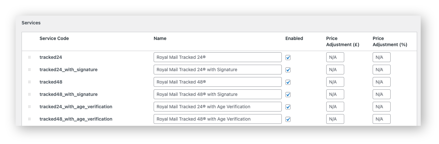This screenshot has height=144, width=439.
Task: Click the £ price adjustment field for tracked24
Action: click(x=335, y=57)
